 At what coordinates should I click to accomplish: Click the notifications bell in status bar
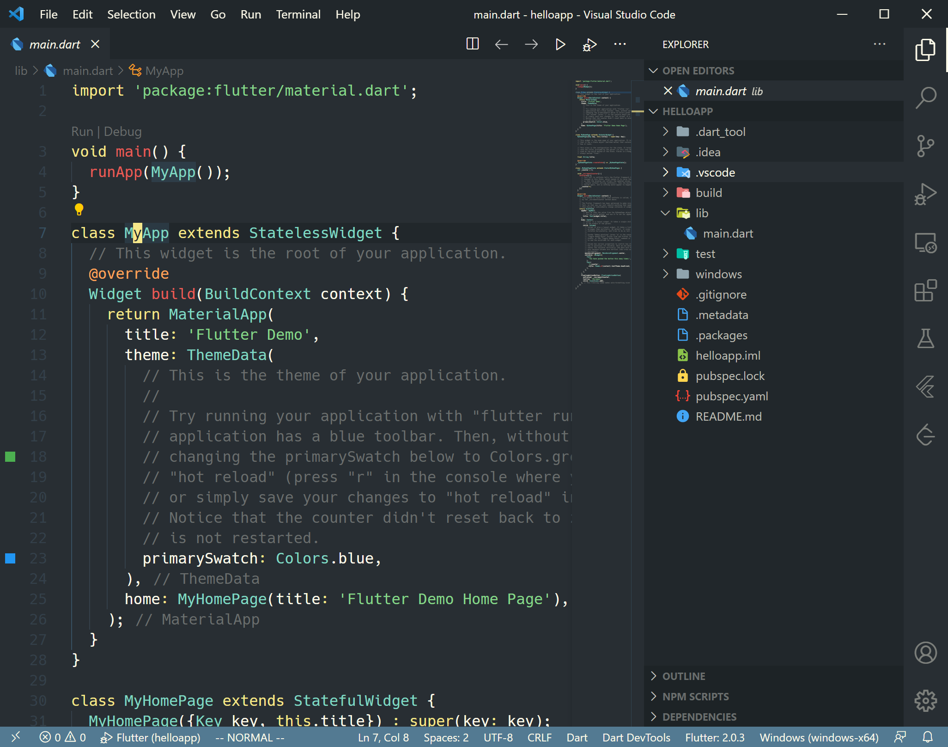(x=928, y=737)
